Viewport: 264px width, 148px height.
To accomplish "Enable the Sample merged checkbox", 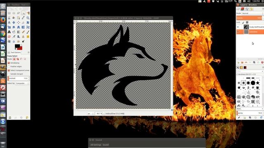I will (x=9, y=74).
